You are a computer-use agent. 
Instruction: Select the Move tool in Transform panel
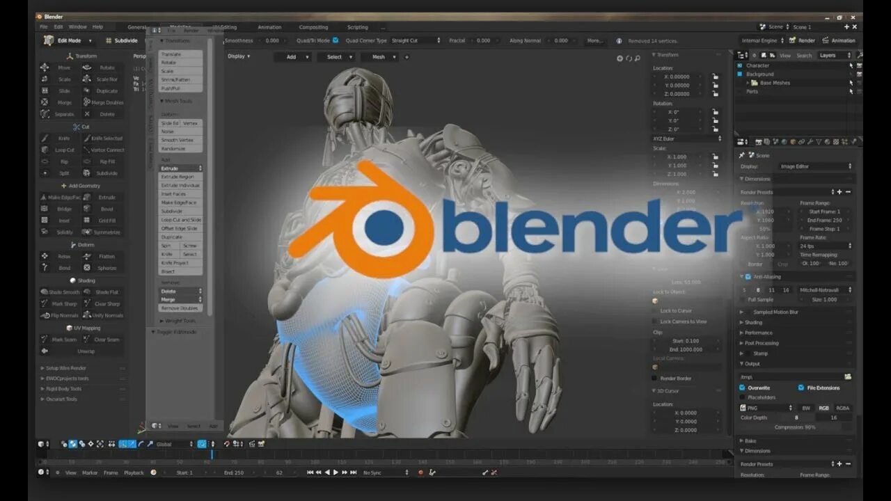click(x=60, y=67)
